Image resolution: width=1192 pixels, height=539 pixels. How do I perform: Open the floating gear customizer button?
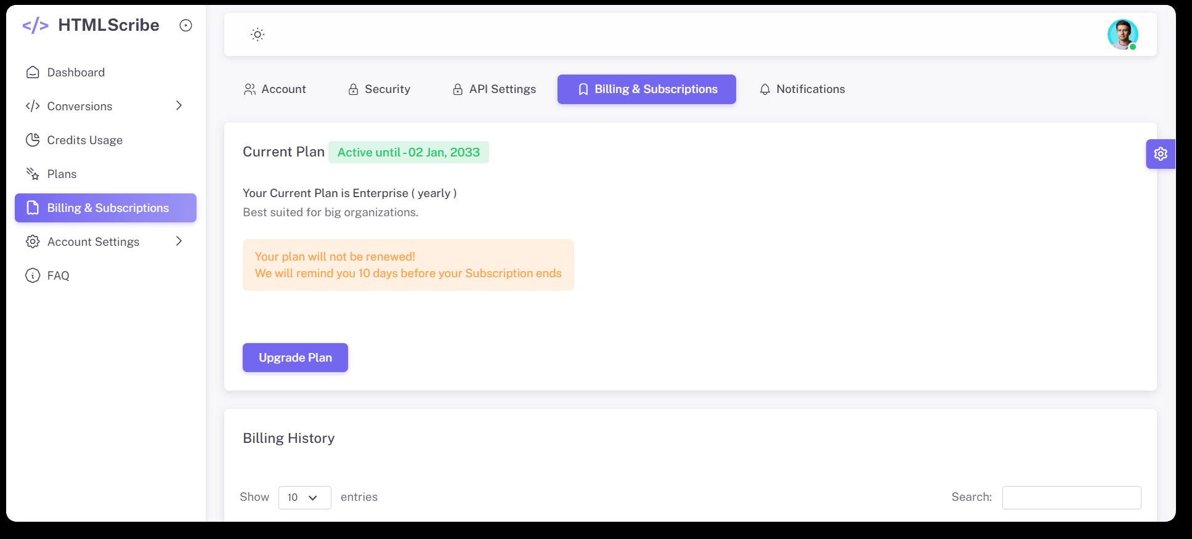[x=1161, y=154]
